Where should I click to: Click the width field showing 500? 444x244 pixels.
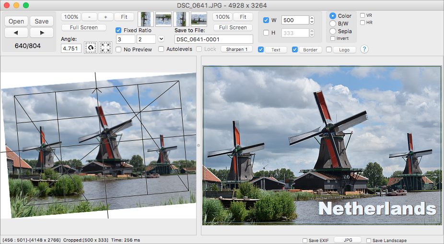[295, 20]
